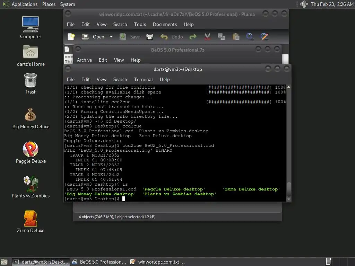Image resolution: width=355 pixels, height=266 pixels.
Task: Click the Open button in Pluma
Action: (93, 37)
